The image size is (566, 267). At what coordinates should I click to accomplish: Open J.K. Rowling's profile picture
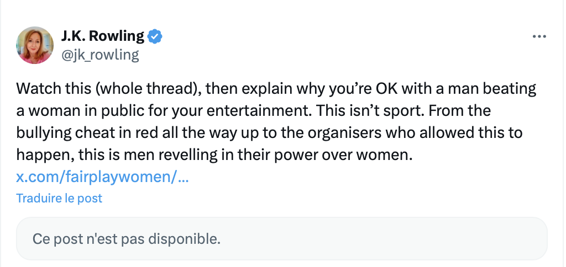click(x=35, y=45)
